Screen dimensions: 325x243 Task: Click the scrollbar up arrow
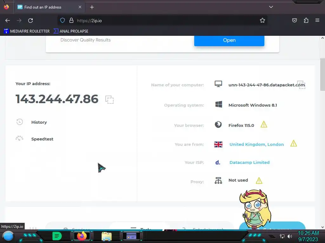pos(322,38)
